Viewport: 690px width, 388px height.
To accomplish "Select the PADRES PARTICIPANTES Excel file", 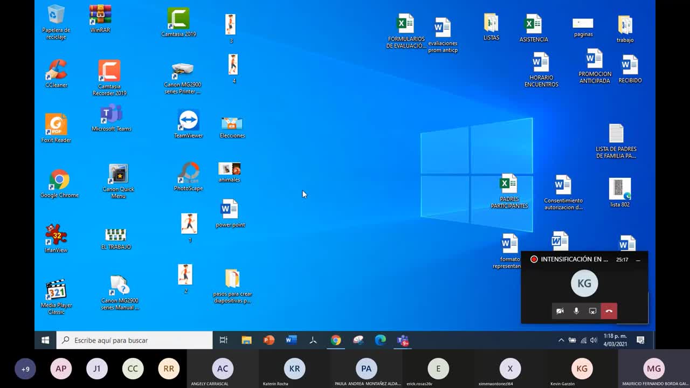I will (x=509, y=191).
